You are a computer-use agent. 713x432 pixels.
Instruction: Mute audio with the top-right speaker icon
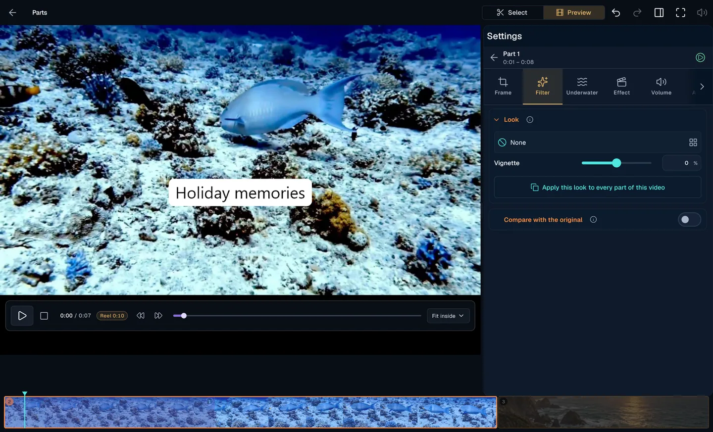(702, 12)
